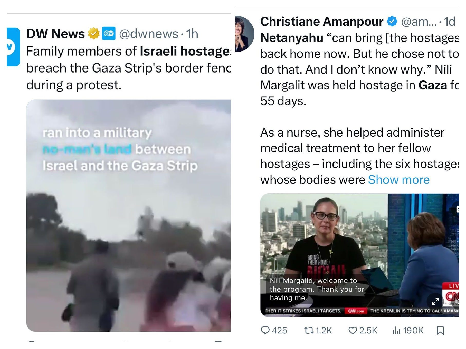Open the @dwnews handle link
The width and height of the screenshot is (466, 349).
(149, 34)
